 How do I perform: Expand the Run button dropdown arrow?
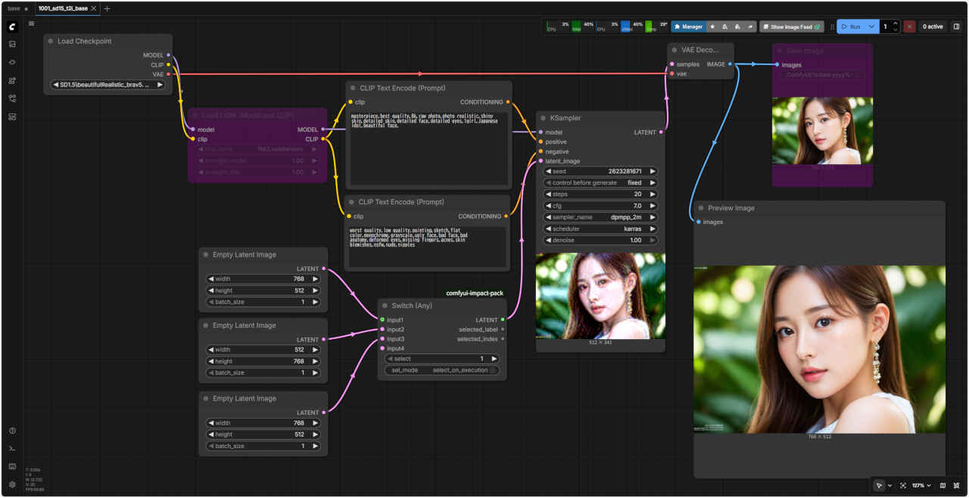[872, 26]
